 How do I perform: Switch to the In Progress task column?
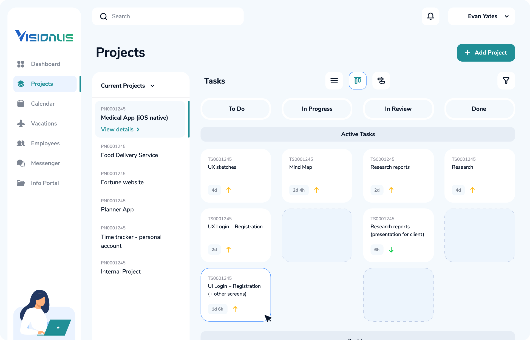(x=317, y=109)
